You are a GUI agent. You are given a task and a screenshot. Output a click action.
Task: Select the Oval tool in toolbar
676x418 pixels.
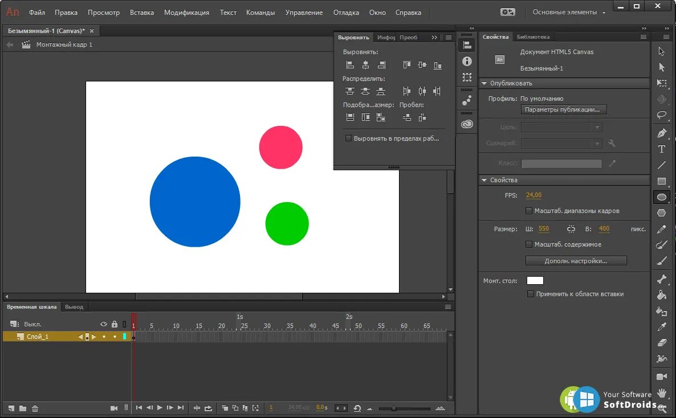tap(661, 197)
